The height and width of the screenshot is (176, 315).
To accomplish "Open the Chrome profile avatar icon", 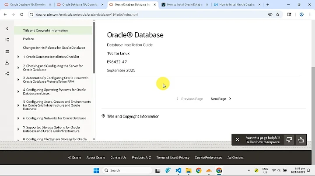I will [x=301, y=14].
